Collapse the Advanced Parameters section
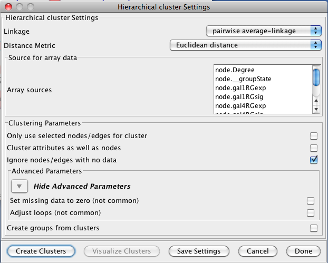The width and height of the screenshot is (328, 263). click(20, 186)
